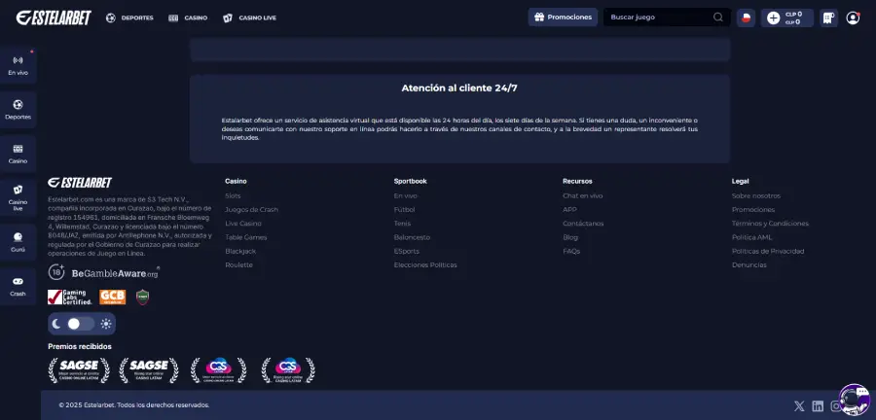Open the Contáctanos footer link
Viewport: 876px width, 420px height.
coord(583,224)
